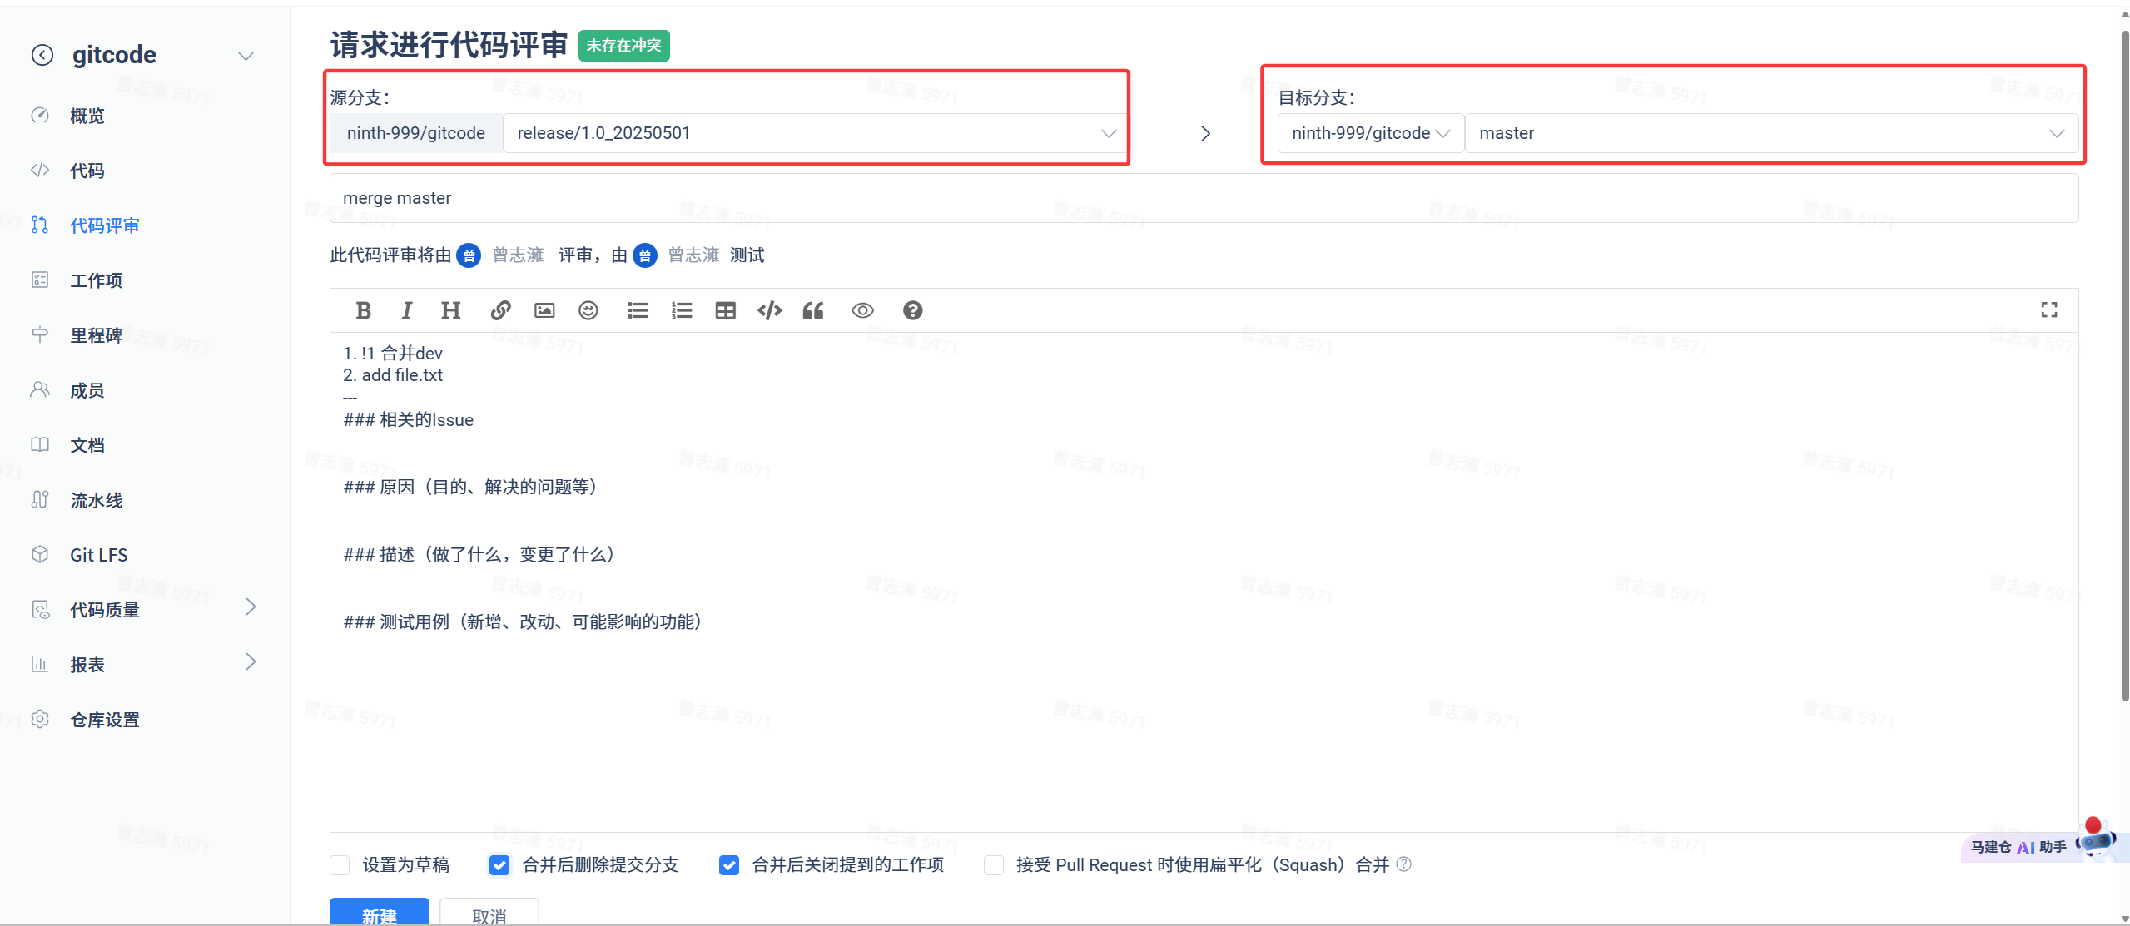Image resolution: width=2130 pixels, height=926 pixels.
Task: Click the merge master title field
Action: pyautogui.click(x=1203, y=198)
